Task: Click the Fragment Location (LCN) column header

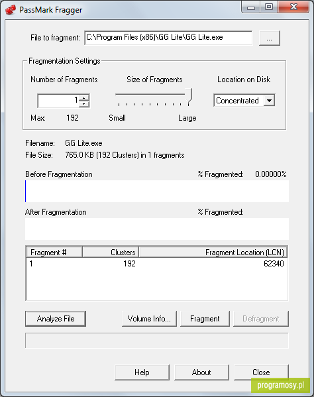Action: coord(213,253)
